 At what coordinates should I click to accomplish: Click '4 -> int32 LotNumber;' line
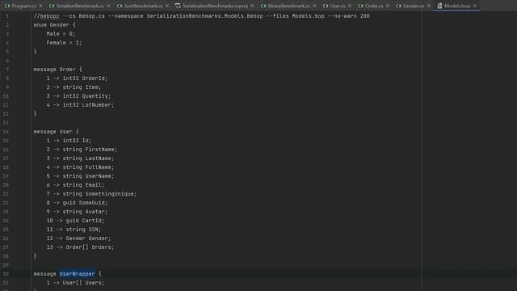point(80,105)
